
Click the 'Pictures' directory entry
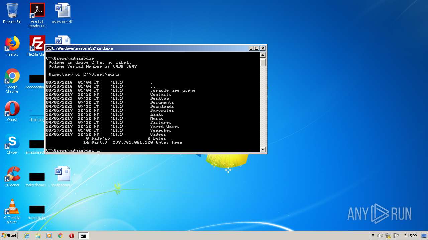point(161,122)
